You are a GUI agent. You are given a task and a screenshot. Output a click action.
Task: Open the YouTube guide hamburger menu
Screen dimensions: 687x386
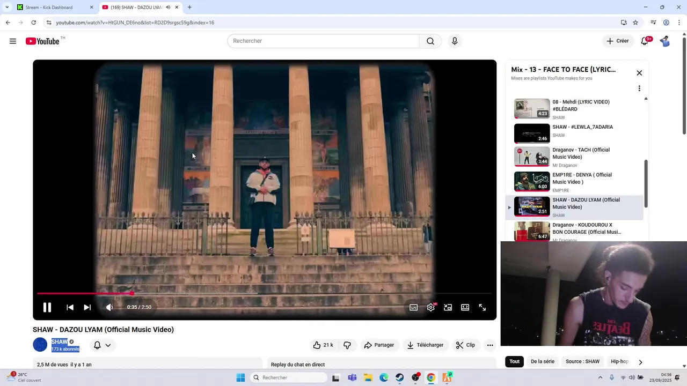point(13,41)
